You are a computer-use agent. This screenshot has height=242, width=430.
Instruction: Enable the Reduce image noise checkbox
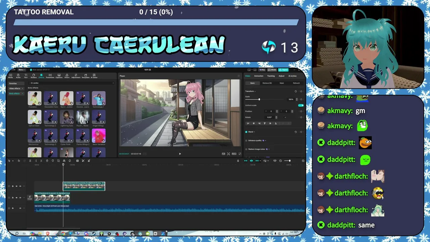coord(246,149)
